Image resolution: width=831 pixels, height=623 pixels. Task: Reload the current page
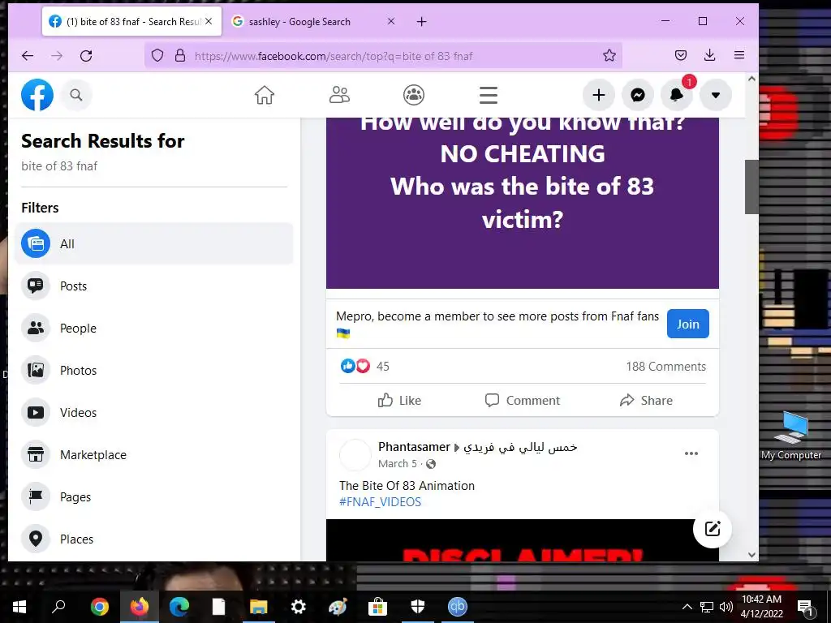86,56
